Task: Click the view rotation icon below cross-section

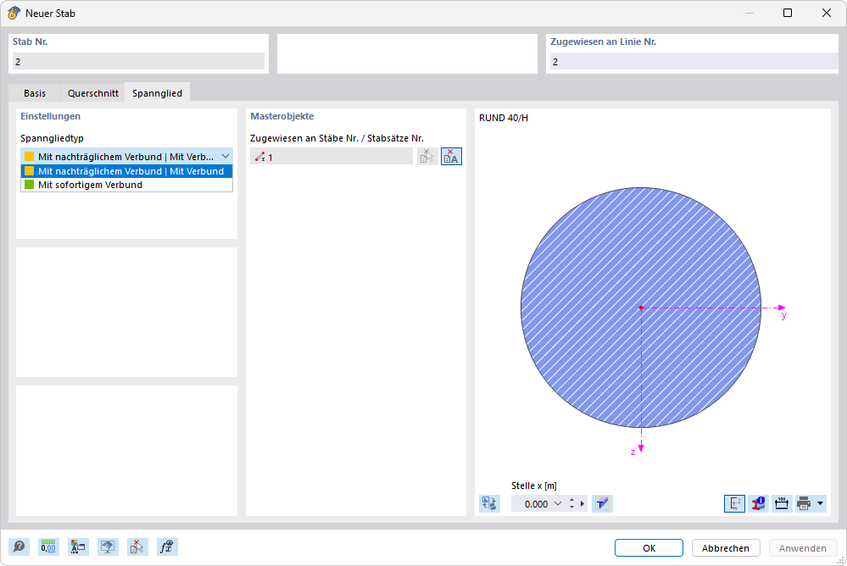Action: (x=489, y=503)
